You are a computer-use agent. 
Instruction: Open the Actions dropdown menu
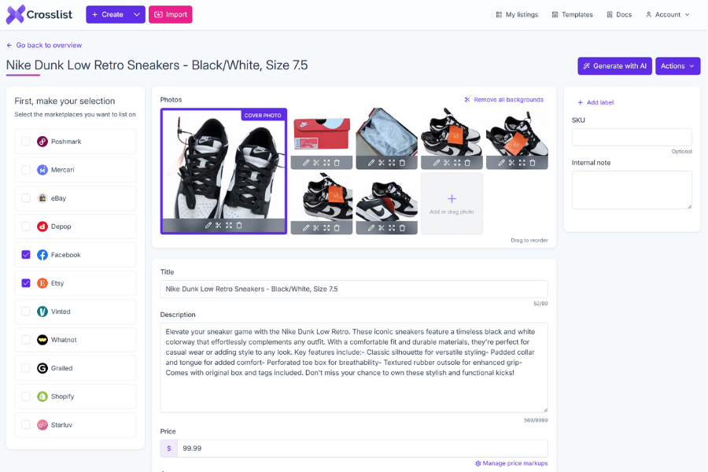tap(678, 66)
